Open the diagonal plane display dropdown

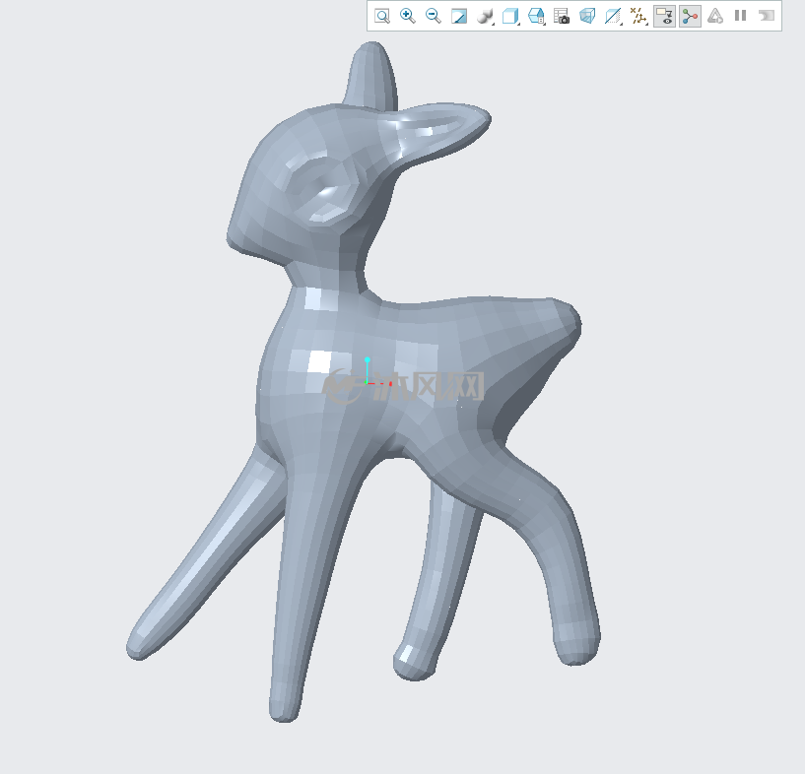click(613, 16)
